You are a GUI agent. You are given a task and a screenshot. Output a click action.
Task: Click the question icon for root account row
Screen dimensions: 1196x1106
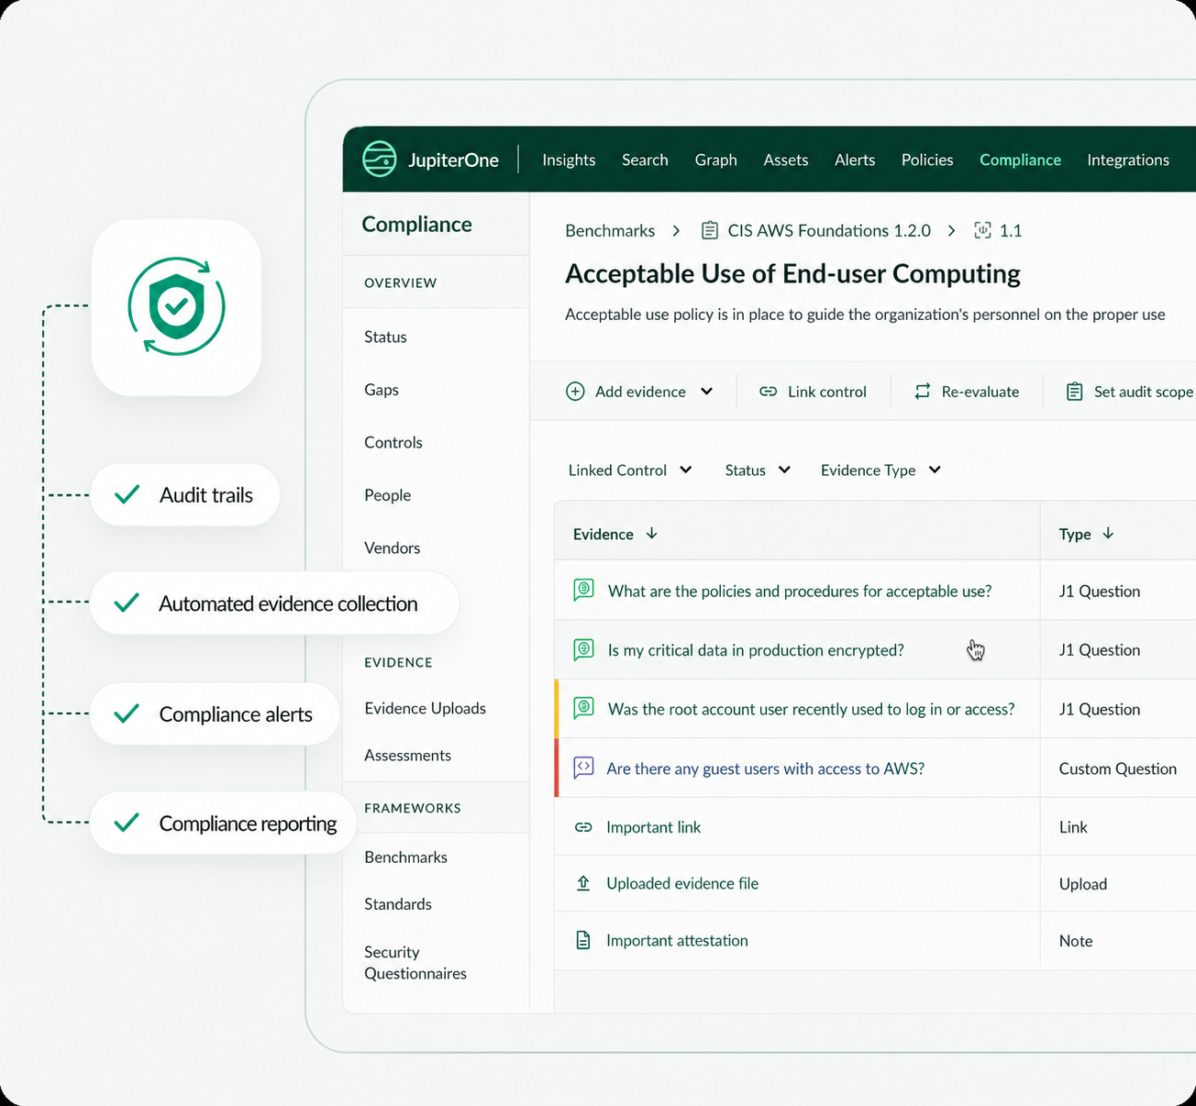tap(583, 708)
